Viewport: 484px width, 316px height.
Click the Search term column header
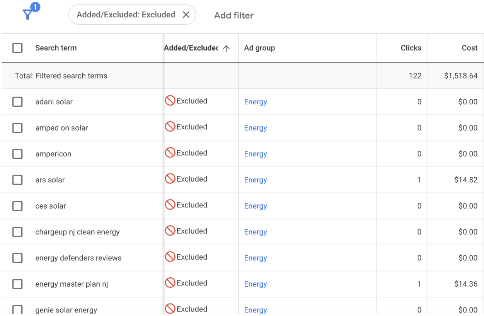56,48
